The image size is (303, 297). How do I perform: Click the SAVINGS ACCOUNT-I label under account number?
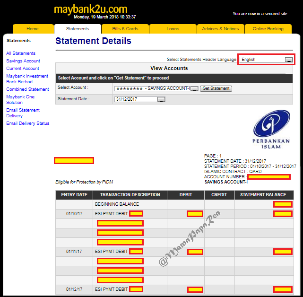pyautogui.click(x=226, y=182)
